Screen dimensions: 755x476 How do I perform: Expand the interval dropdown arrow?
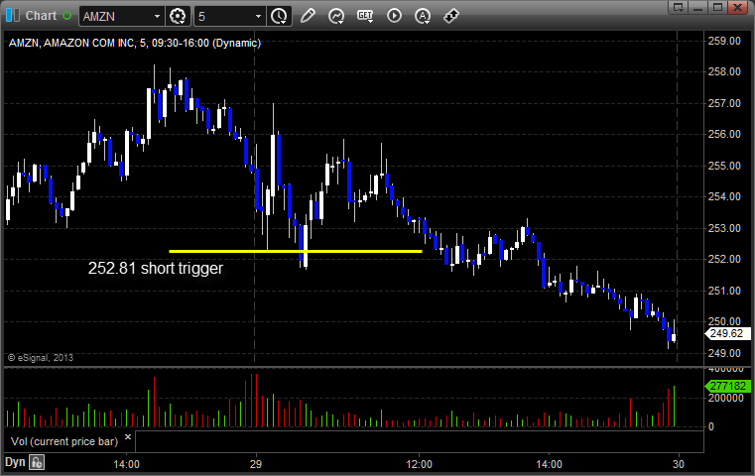tap(258, 17)
